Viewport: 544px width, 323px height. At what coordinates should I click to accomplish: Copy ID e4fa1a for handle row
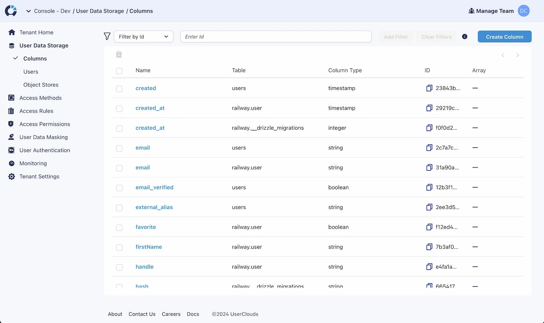click(429, 267)
